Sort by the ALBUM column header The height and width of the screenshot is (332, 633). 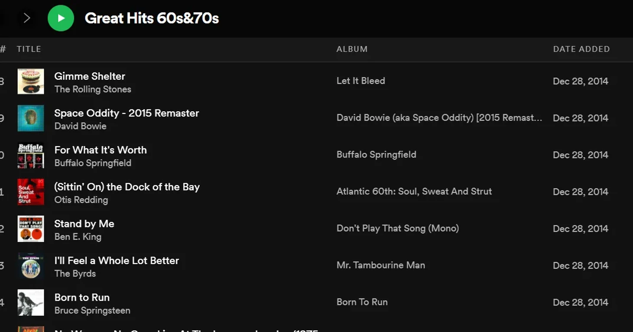click(x=352, y=49)
